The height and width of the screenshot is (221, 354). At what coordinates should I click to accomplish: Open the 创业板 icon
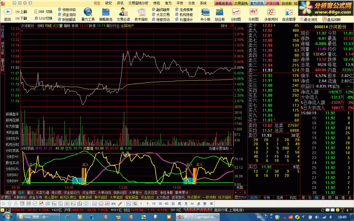(220, 12)
